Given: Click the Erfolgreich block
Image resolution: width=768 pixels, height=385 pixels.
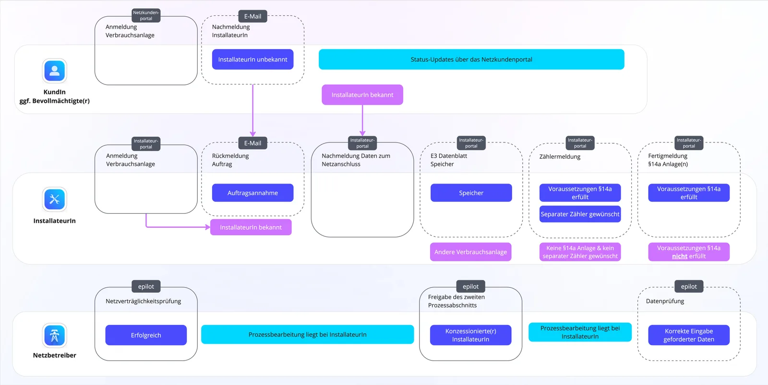Looking at the screenshot, I should point(146,335).
